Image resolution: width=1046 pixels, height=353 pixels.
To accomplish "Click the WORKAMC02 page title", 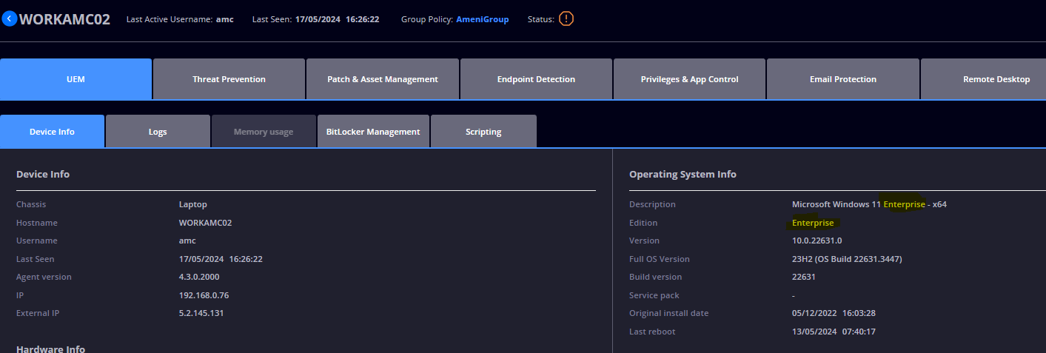I will click(x=64, y=19).
